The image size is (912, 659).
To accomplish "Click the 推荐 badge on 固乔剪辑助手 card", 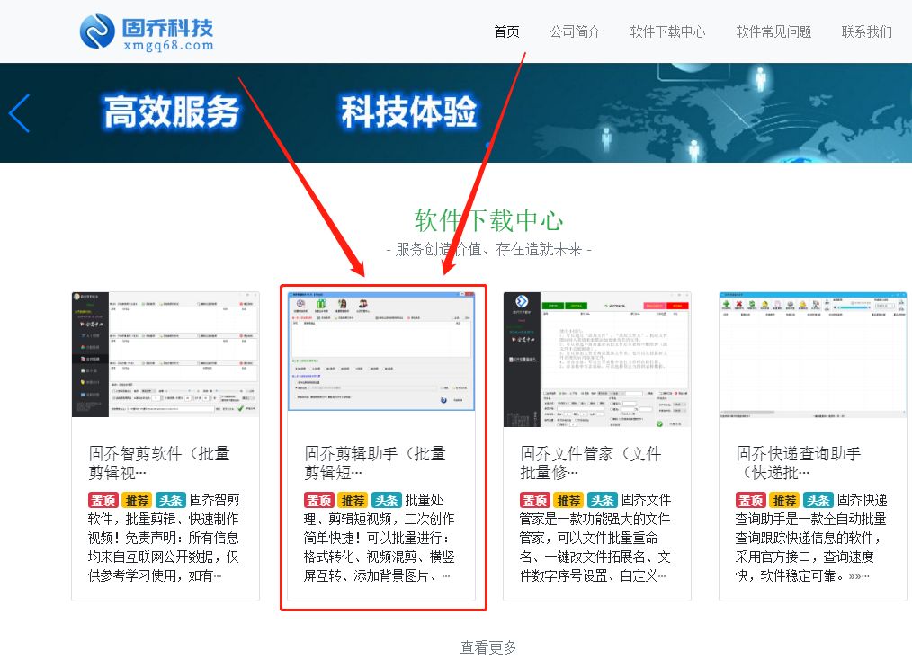I will click(353, 500).
